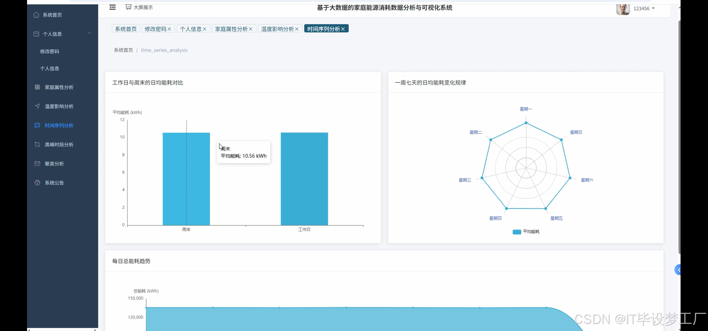This screenshot has width=708, height=331.
Task: Open the 123456 user dropdown
Action: click(x=644, y=9)
